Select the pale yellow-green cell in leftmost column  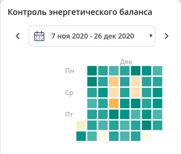(x=81, y=125)
